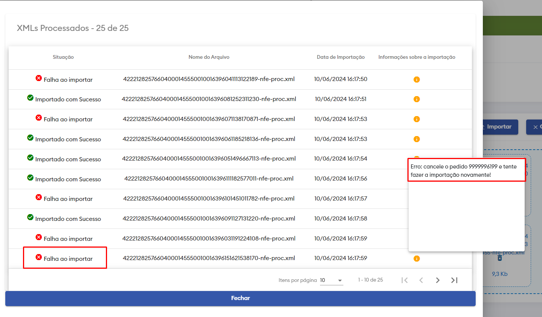The width and height of the screenshot is (542, 317).
Task: Sort by Situação column header
Action: [x=63, y=57]
